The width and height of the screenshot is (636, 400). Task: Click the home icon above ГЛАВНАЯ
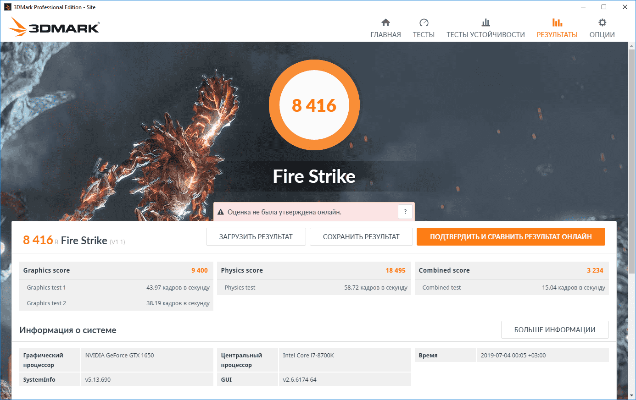(x=385, y=22)
